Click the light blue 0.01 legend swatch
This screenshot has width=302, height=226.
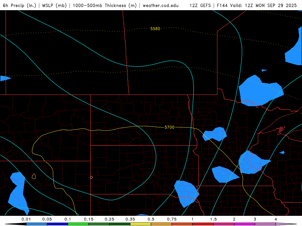37,224
